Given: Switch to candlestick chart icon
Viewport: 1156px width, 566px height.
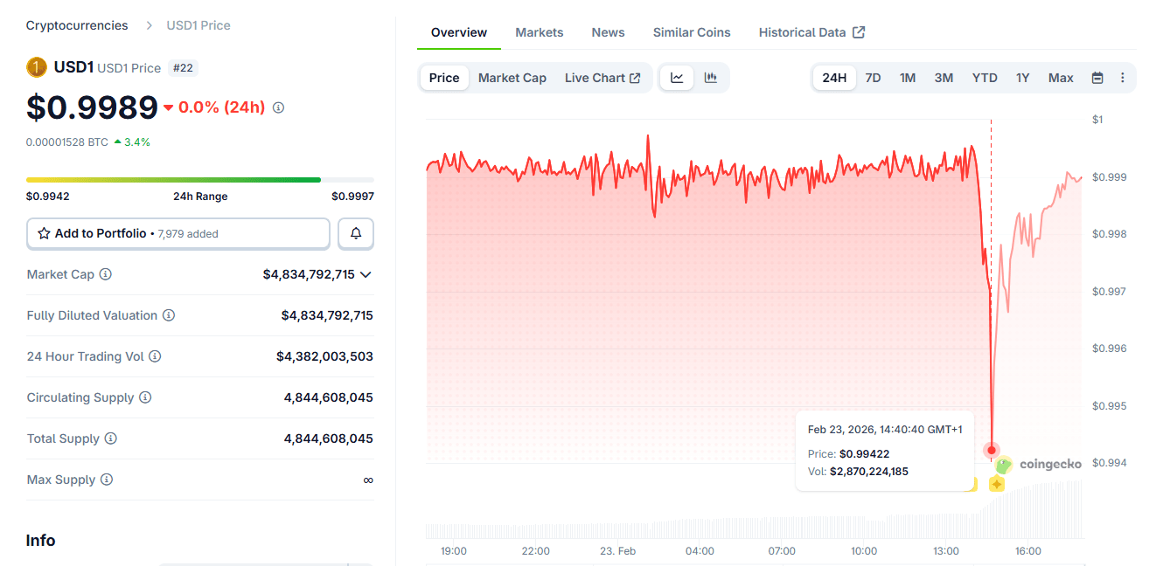Looking at the screenshot, I should click(711, 78).
